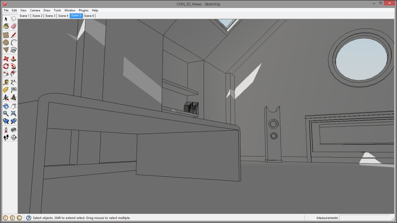Select the Follow Me tool
Image resolution: width=397 pixels, height=223 pixels.
click(13, 67)
